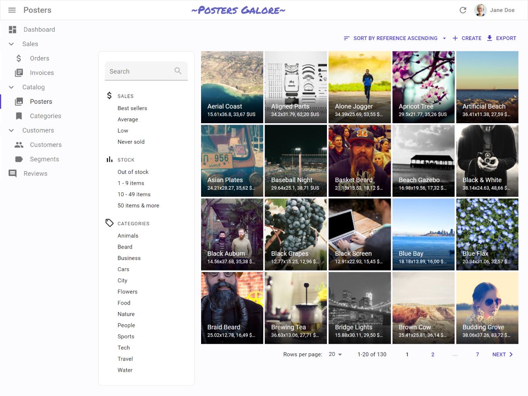Open Segments in the sidebar
The image size is (528, 396).
[x=44, y=159]
